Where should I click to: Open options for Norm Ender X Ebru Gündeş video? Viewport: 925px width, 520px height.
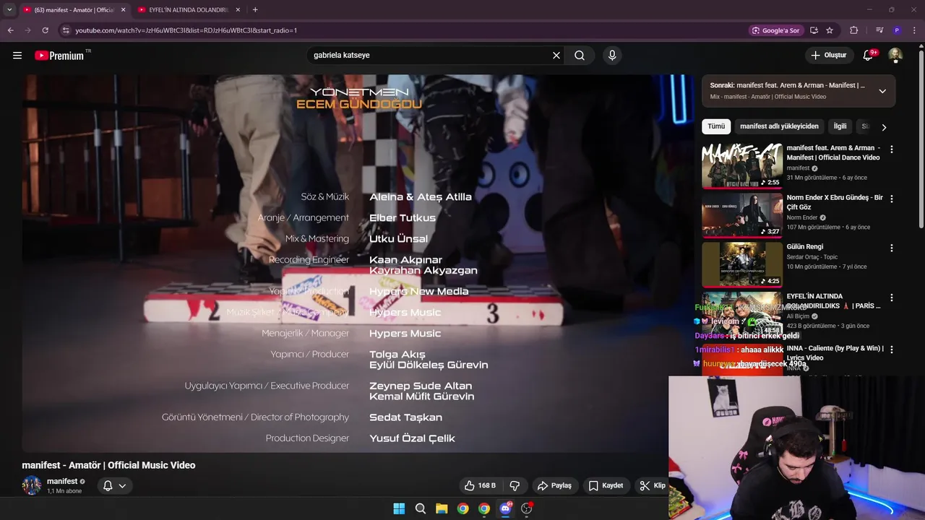[891, 199]
